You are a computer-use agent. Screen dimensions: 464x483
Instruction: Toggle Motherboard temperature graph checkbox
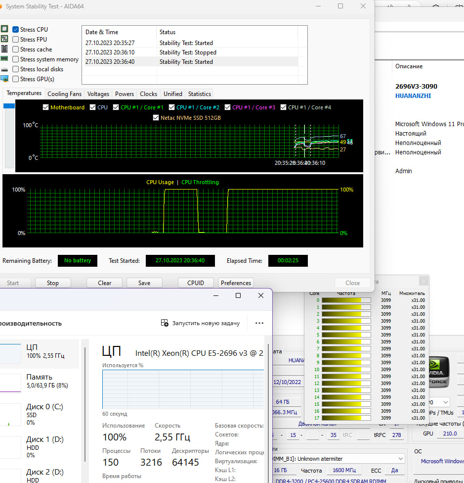coord(45,107)
